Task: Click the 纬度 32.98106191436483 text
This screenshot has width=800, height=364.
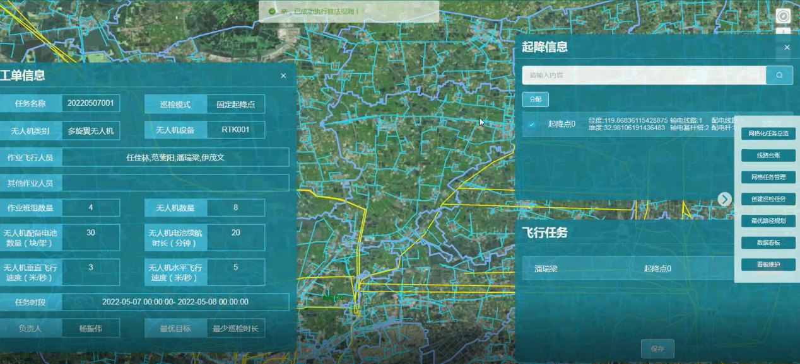Action: (626, 128)
